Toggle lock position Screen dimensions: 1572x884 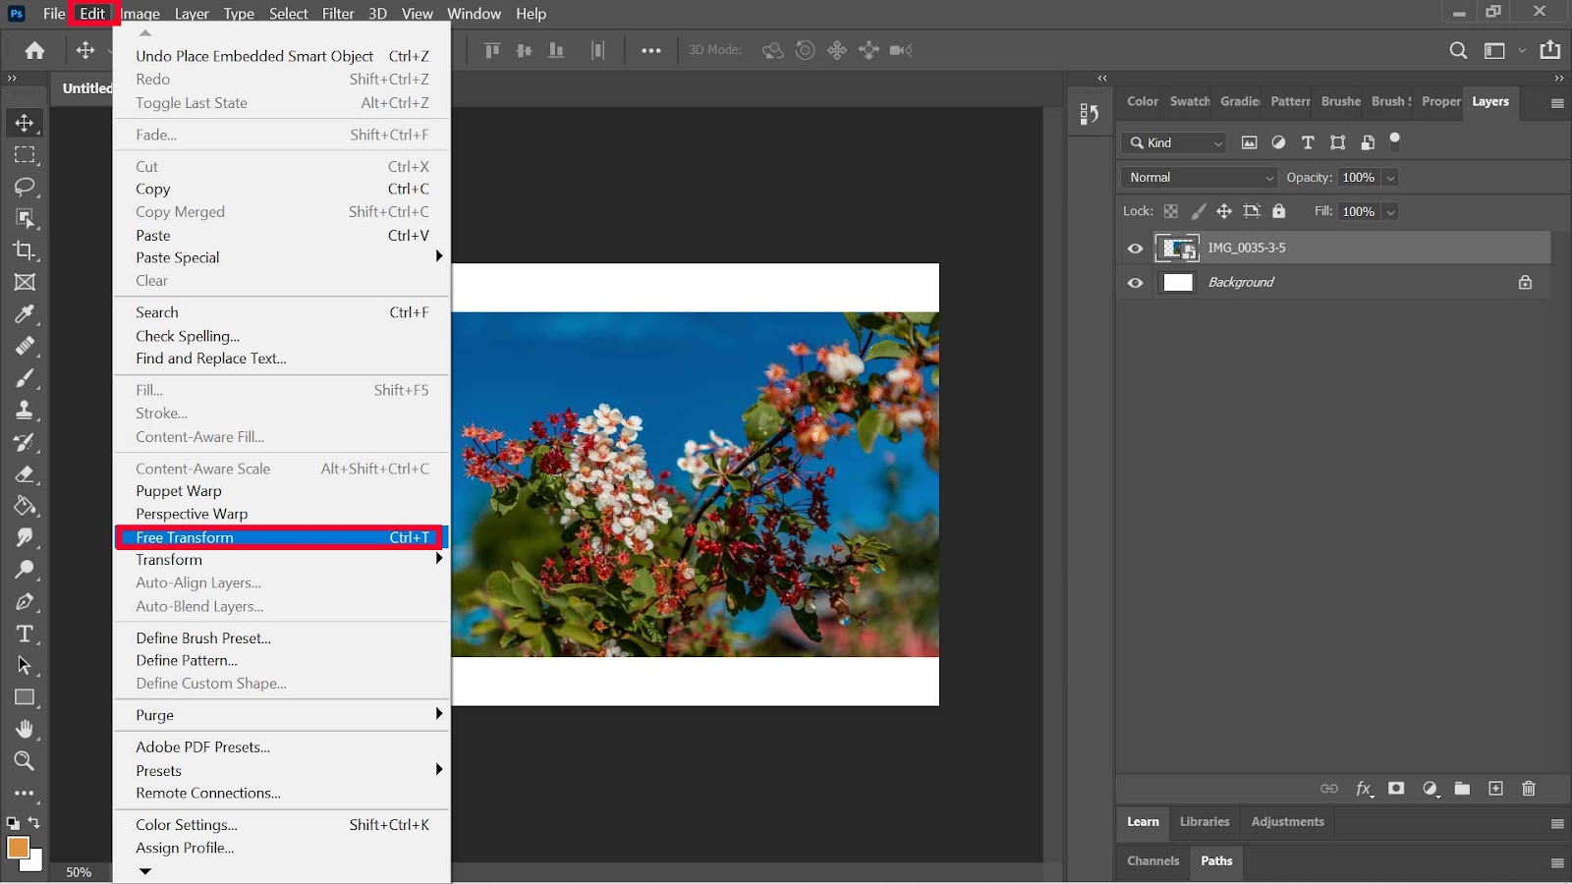[1224, 211]
